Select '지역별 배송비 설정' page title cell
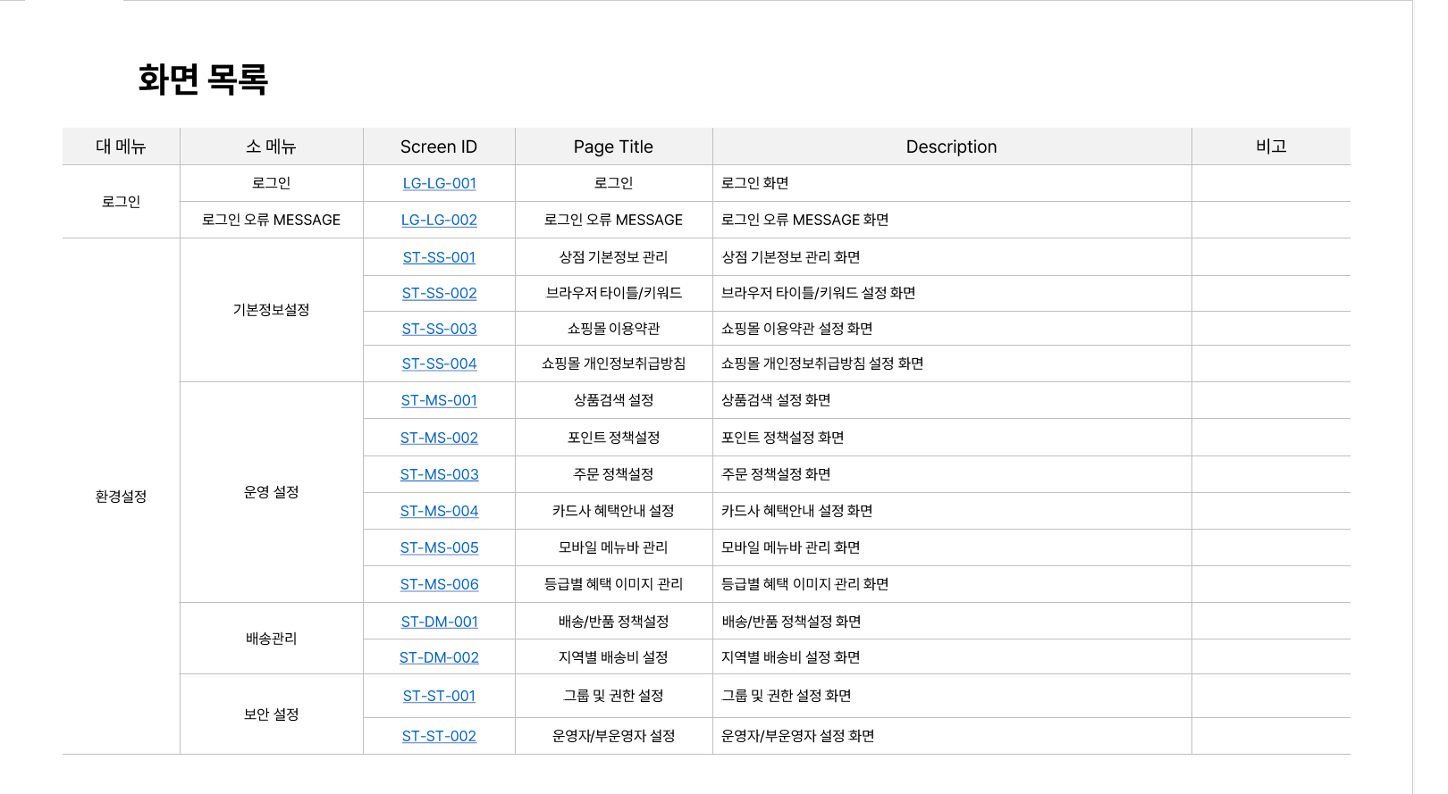The height and width of the screenshot is (794, 1448). [613, 657]
